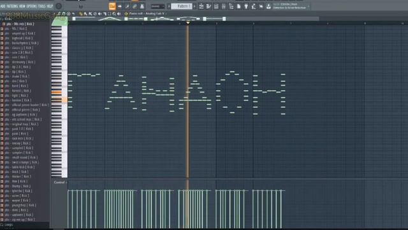Toggle the Playlist window button
Image resolution: width=408 pixels, height=230 pixels.
pyautogui.click(x=201, y=6)
